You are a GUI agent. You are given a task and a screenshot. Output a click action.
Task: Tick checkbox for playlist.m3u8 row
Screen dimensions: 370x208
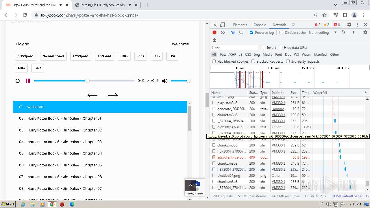tap(214, 103)
